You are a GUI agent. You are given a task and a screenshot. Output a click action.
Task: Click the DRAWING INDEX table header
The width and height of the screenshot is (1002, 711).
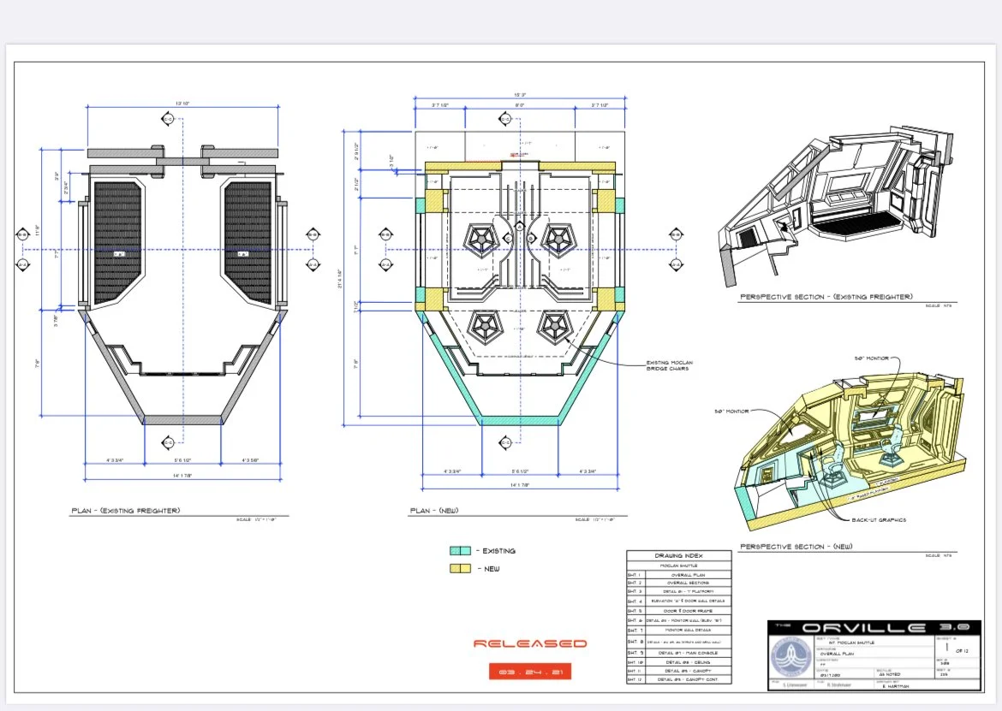(678, 556)
